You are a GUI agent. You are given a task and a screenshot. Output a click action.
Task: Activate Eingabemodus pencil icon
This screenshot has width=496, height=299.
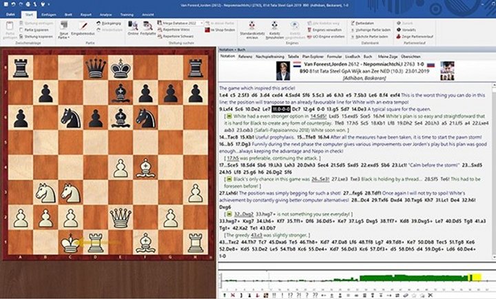tap(83, 25)
